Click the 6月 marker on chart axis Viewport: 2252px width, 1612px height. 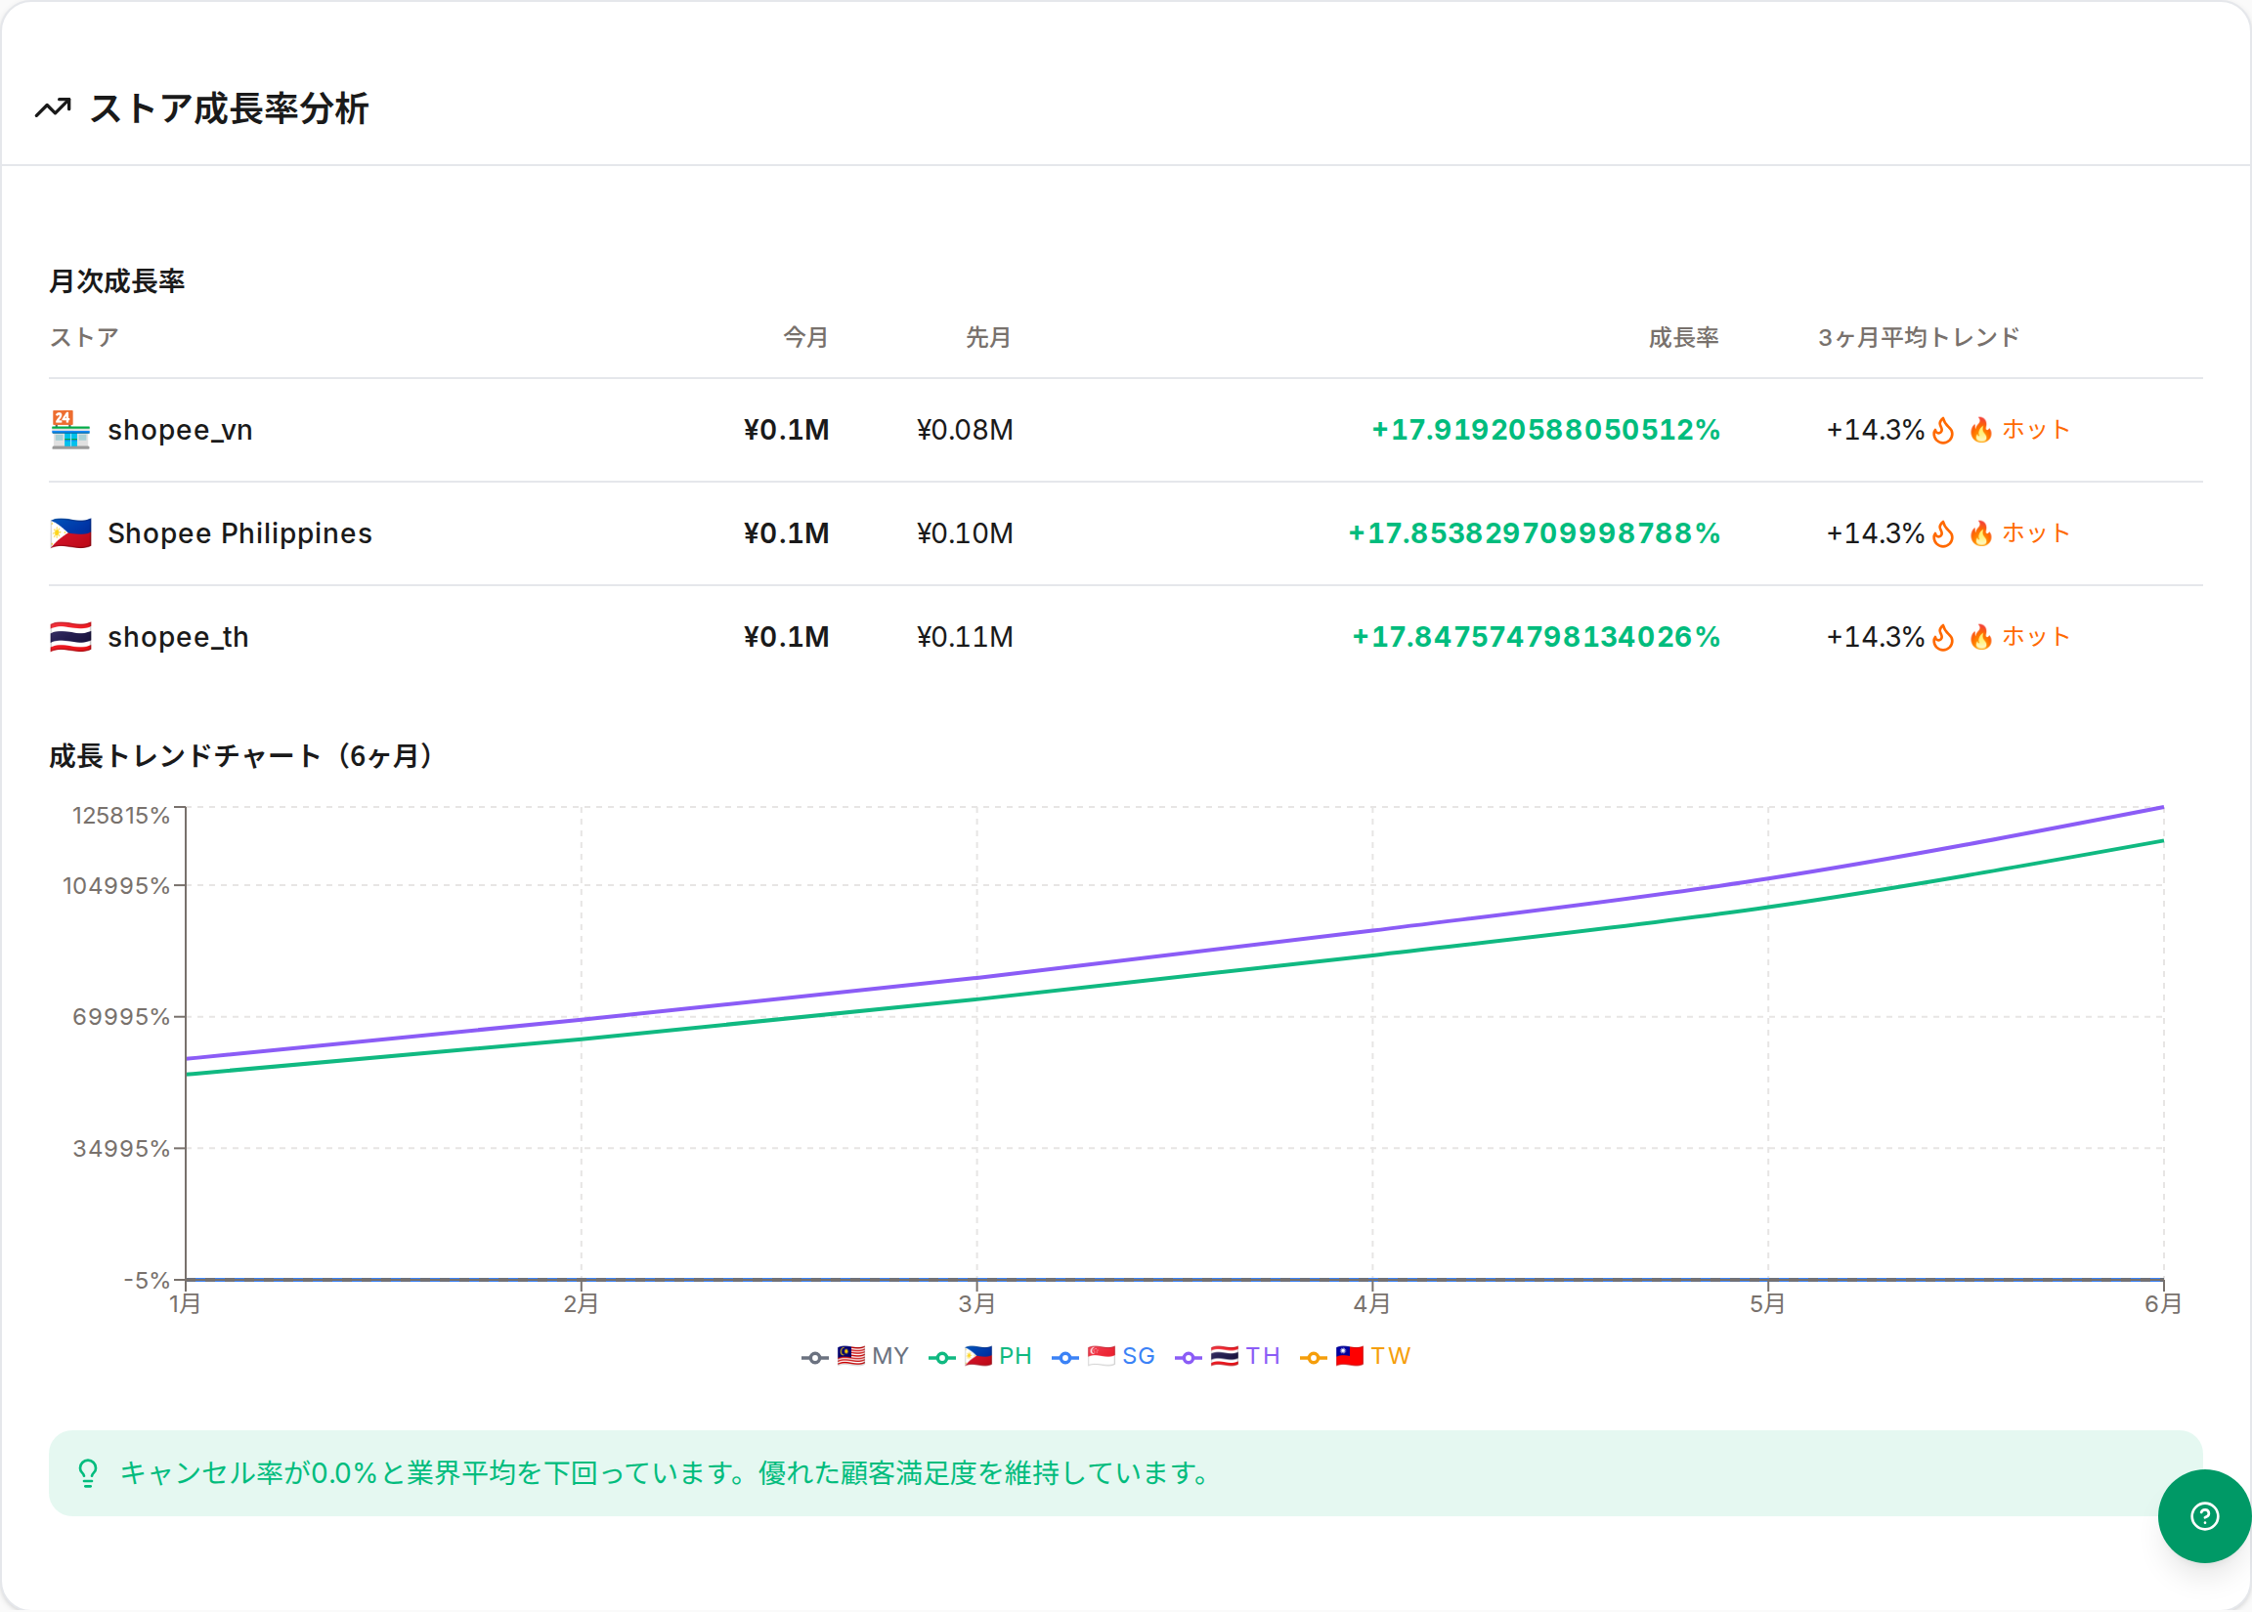[2163, 1303]
